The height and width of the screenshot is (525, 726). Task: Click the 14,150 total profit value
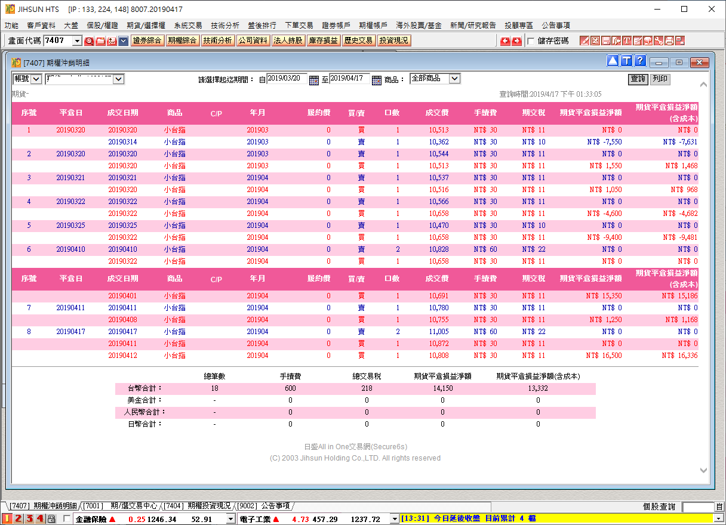[x=442, y=388]
